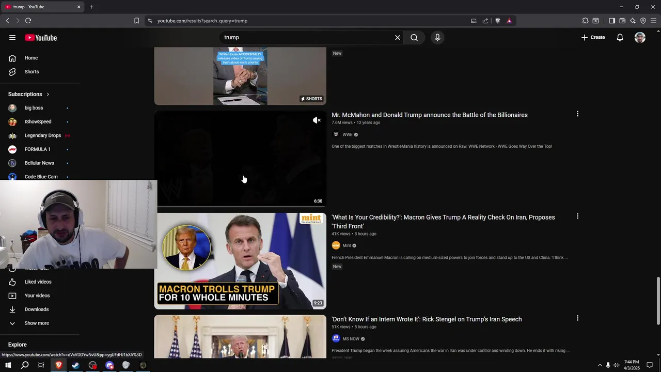
Task: Open Brave Shields lion icon
Action: [498, 21]
